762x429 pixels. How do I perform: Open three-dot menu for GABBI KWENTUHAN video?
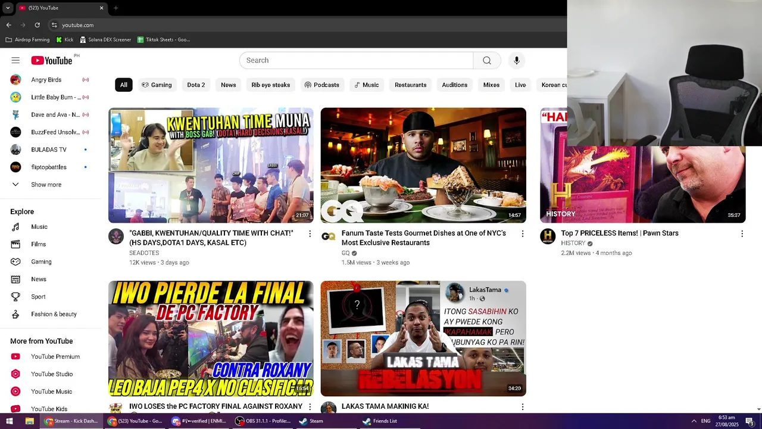[x=310, y=234]
